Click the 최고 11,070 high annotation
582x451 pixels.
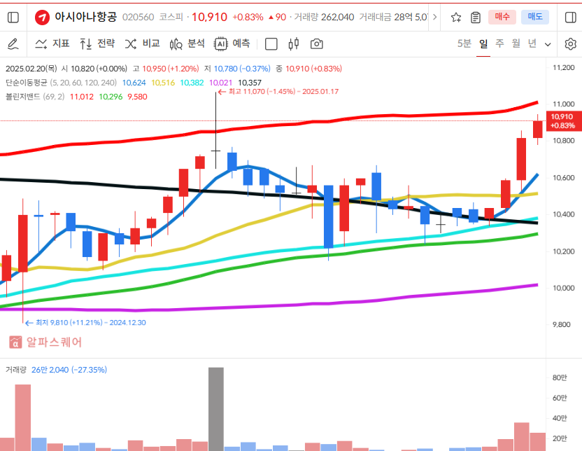(x=278, y=91)
